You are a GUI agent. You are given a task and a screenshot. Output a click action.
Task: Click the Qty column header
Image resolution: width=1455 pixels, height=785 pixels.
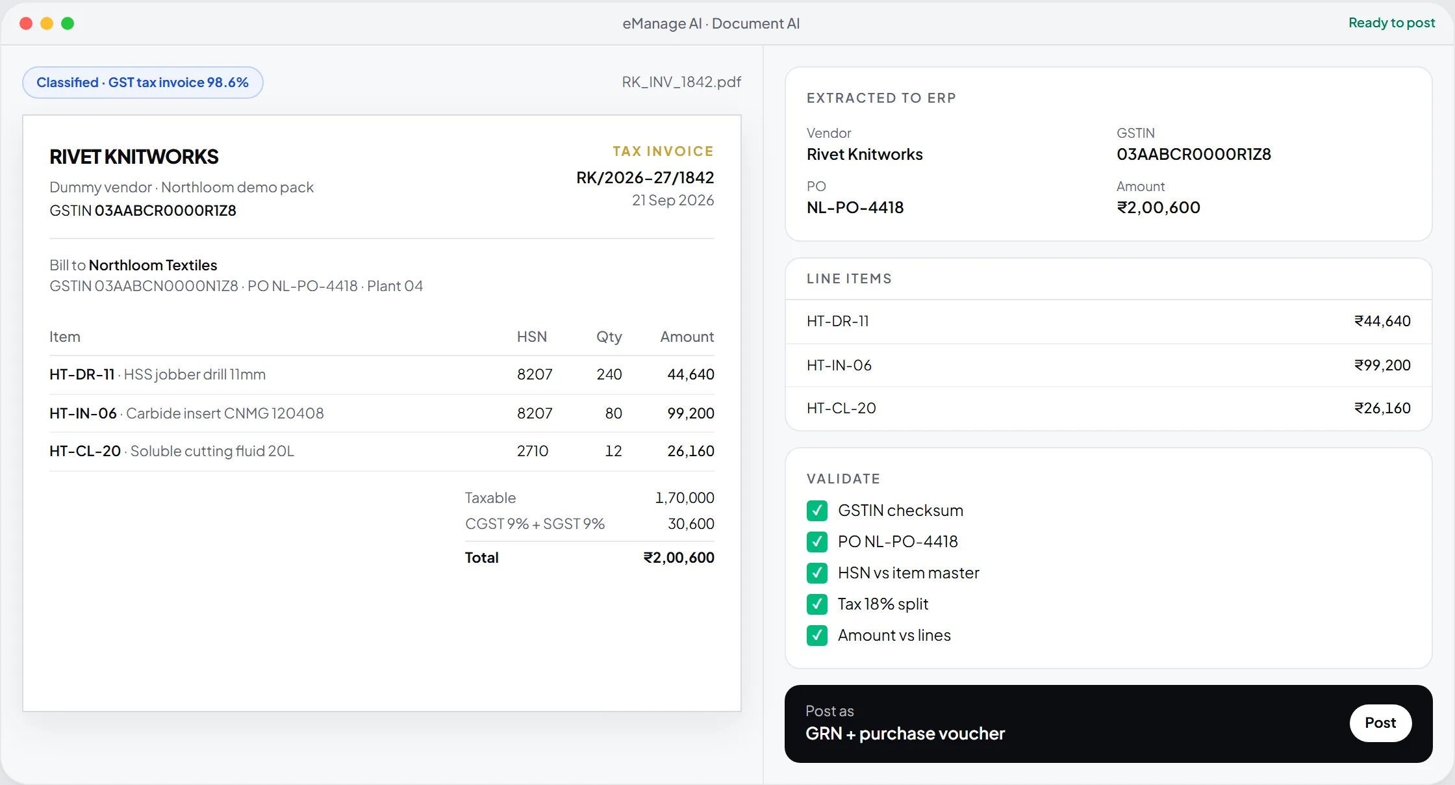[609, 337]
